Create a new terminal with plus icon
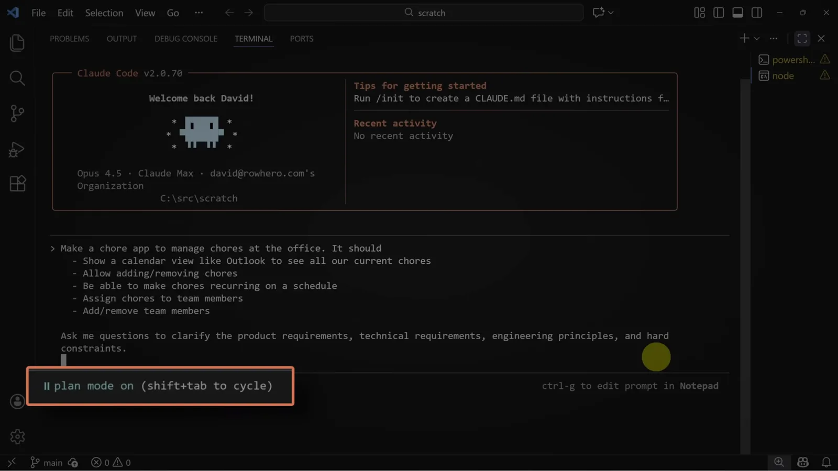This screenshot has width=838, height=471. (x=744, y=38)
